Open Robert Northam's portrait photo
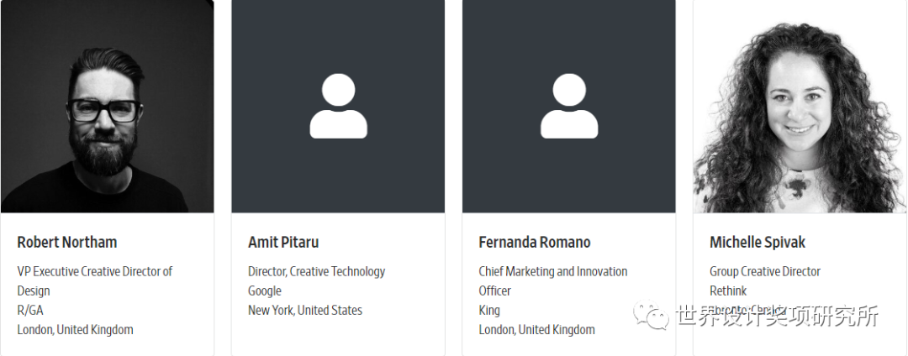Screen dimensions: 908x356 tap(107, 107)
